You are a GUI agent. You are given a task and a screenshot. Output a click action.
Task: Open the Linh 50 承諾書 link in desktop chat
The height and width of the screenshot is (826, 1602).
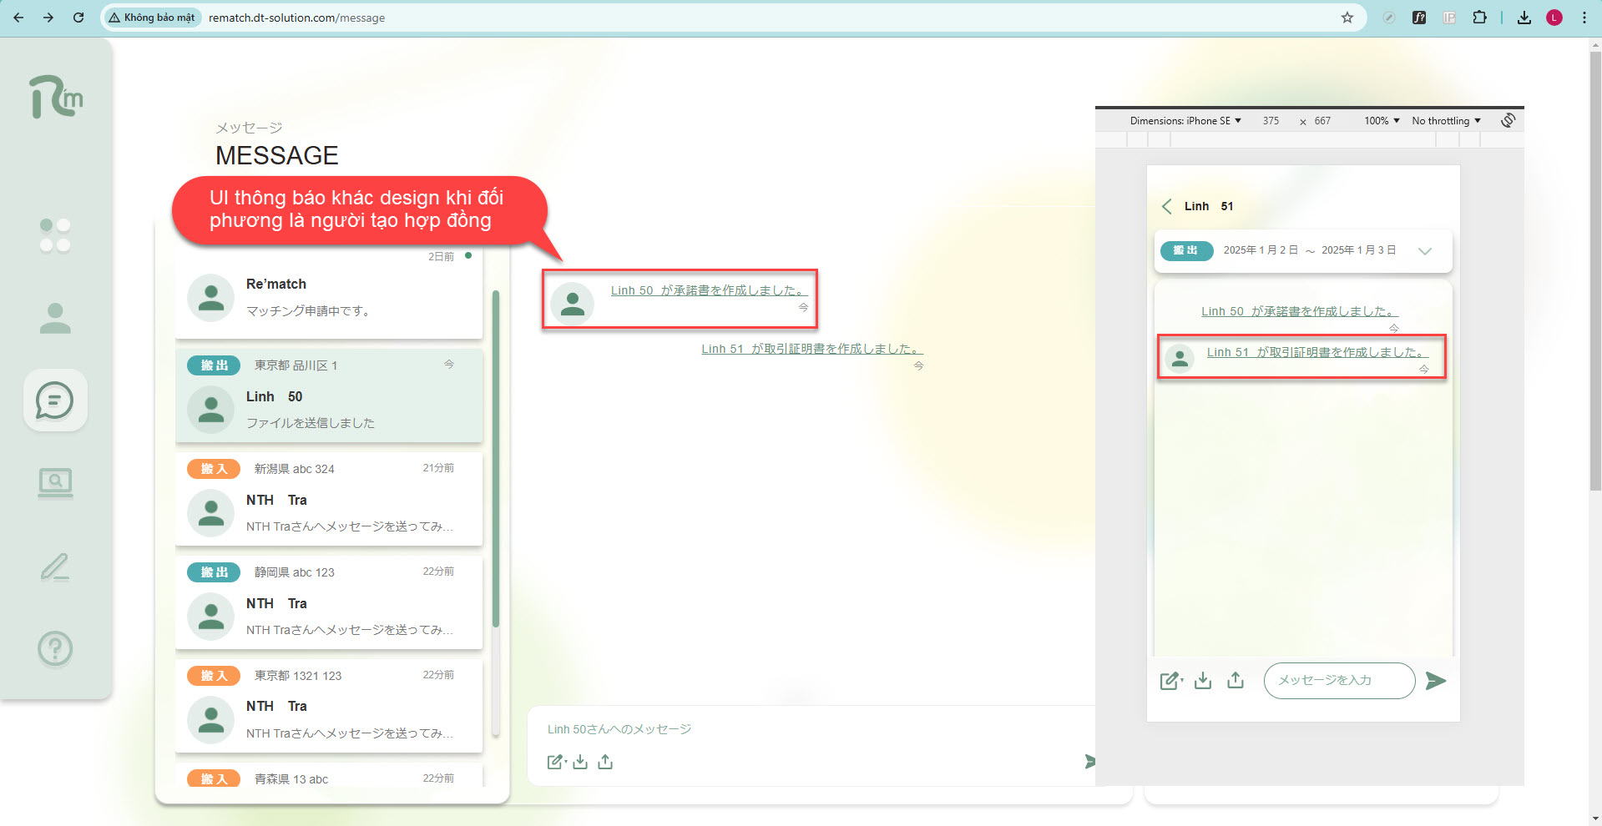[708, 290]
